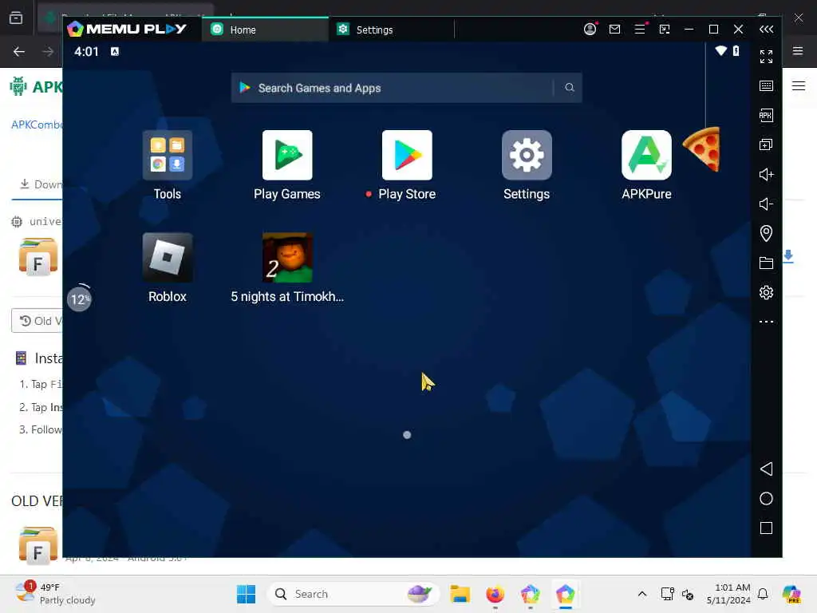Click the Android recent apps square button

tap(766, 528)
